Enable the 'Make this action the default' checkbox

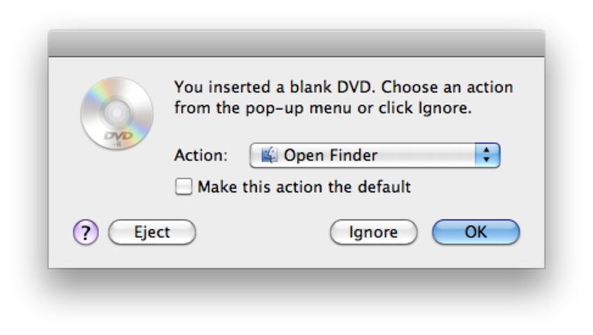tap(183, 186)
